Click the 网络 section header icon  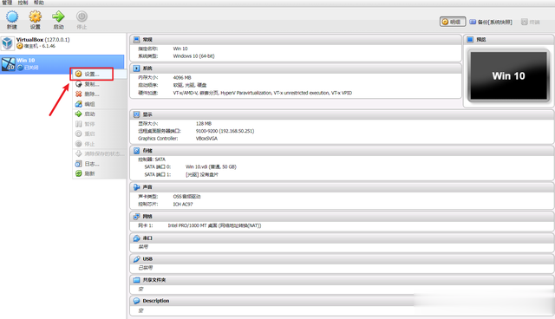pyautogui.click(x=136, y=217)
